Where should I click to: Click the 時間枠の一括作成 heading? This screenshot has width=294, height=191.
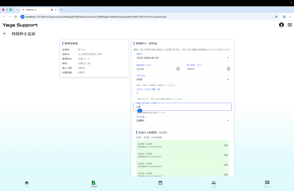[146, 43]
